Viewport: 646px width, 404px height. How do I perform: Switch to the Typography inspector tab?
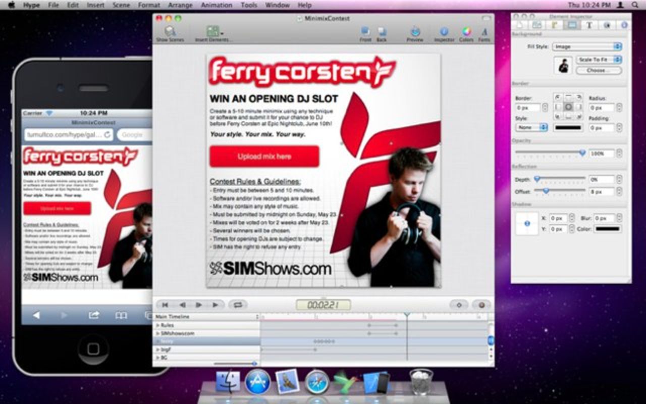pos(588,25)
